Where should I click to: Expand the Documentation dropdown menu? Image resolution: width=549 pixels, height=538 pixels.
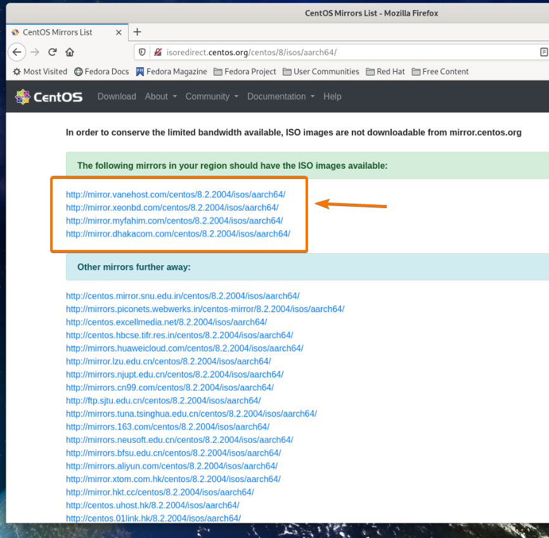(281, 96)
